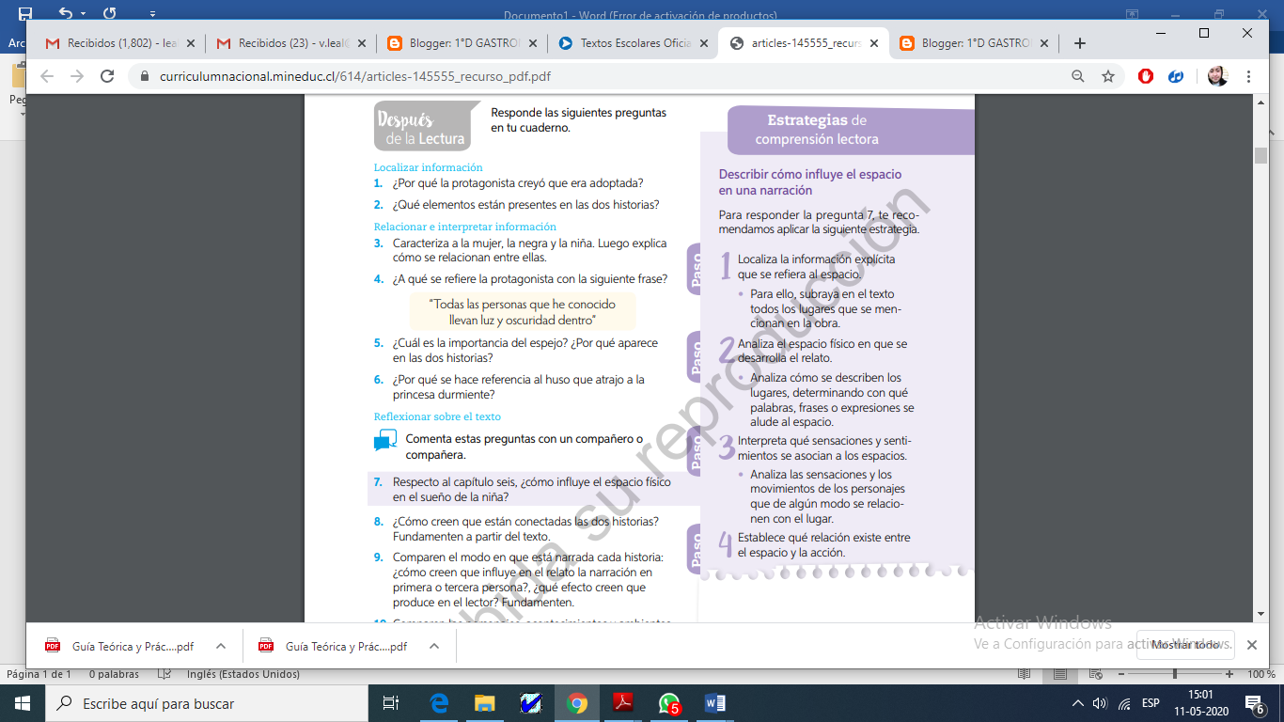
Task: Click the curriculumnacional.mineduc.cl address bar
Action: 602,77
